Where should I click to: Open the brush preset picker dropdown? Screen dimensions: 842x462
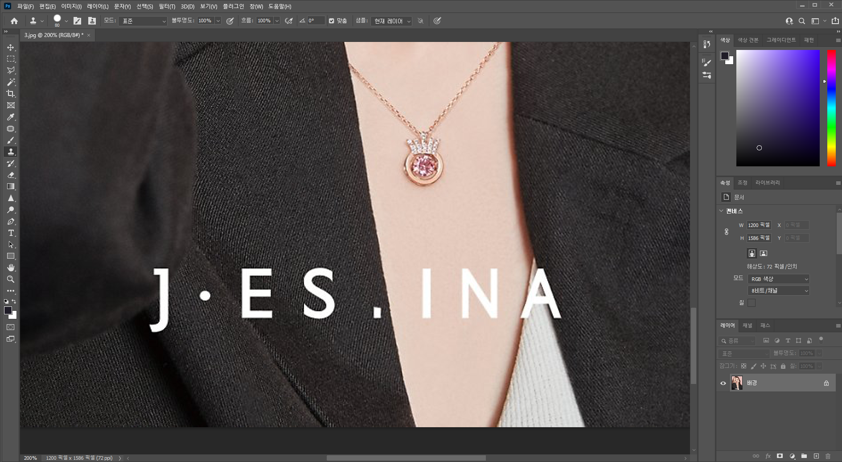tap(66, 21)
